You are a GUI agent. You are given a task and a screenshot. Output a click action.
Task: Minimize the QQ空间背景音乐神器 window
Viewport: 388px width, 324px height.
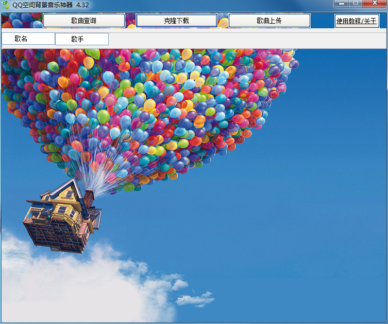(341, 4)
